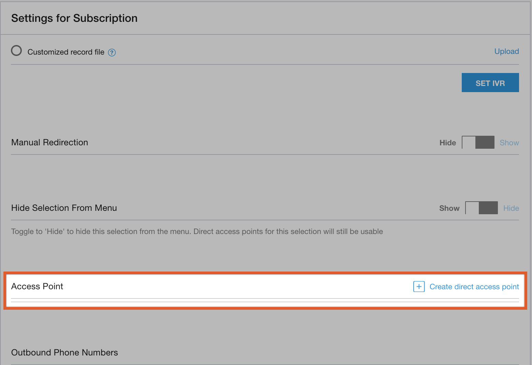Click the Outbound Phone Numbers heading
This screenshot has width=532, height=365.
tap(64, 352)
